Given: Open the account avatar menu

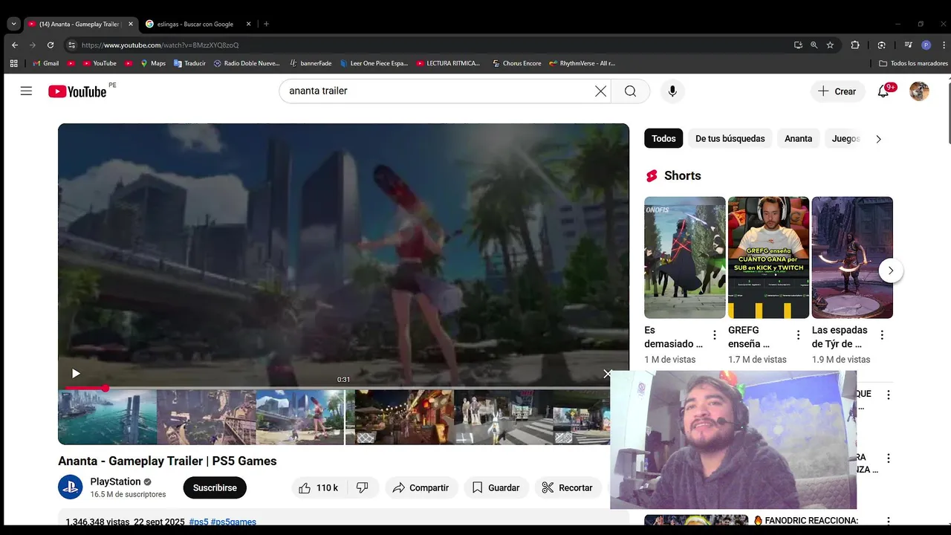Looking at the screenshot, I should click(919, 91).
